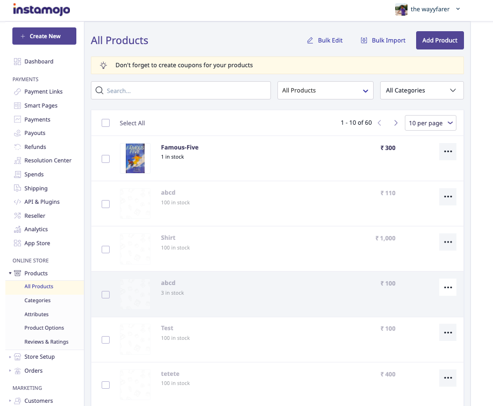
Task: Click the Reseller percent icon
Action: coord(17,216)
